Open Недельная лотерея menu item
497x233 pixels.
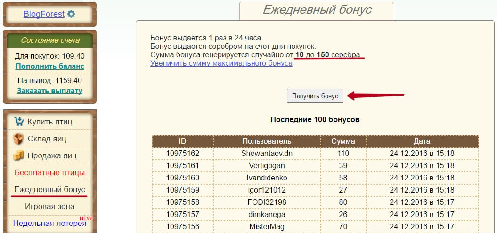[49, 223]
